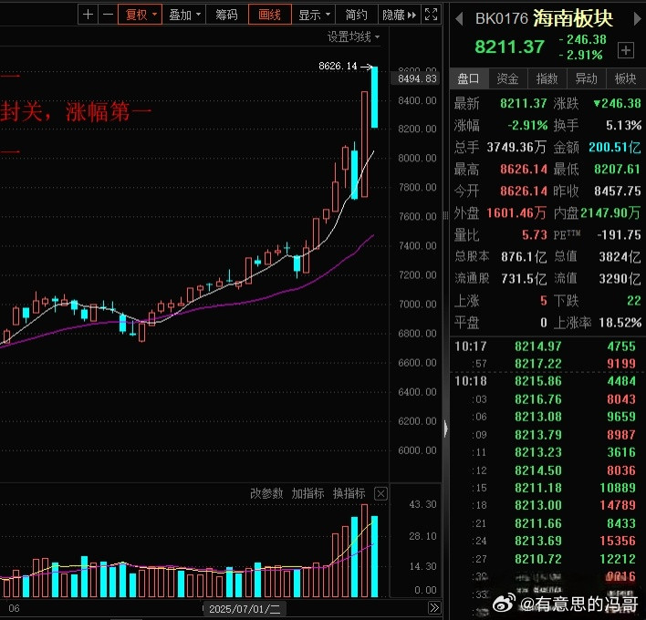Click the 换手 value 5.13%

(623, 125)
